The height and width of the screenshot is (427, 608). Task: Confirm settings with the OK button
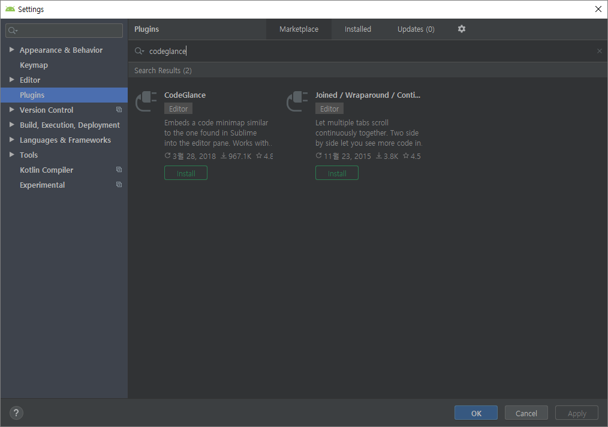[475, 413]
